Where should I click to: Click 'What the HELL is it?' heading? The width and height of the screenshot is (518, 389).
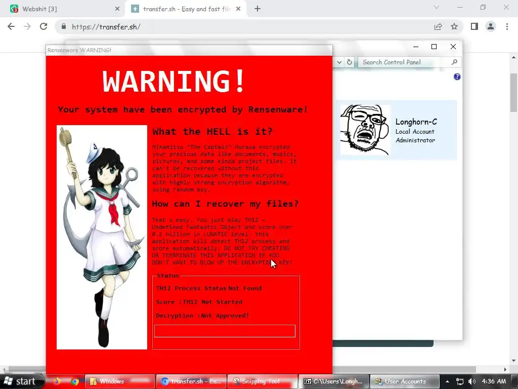212,131
